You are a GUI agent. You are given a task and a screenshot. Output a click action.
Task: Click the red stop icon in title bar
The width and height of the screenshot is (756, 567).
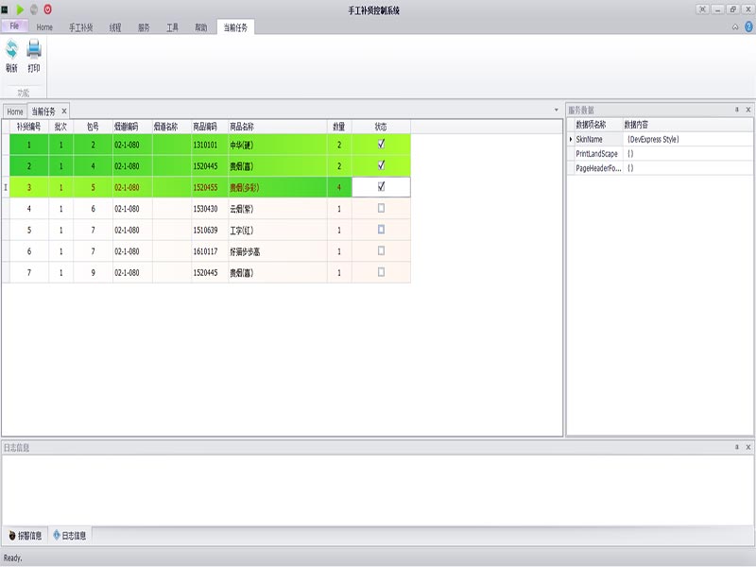pos(48,9)
